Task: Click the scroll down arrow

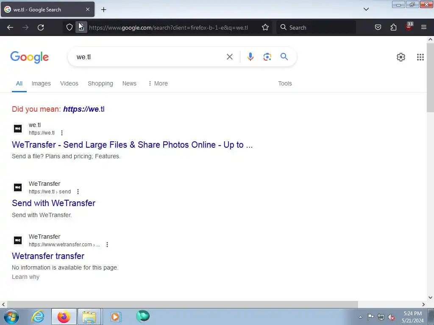Action: pos(430,297)
